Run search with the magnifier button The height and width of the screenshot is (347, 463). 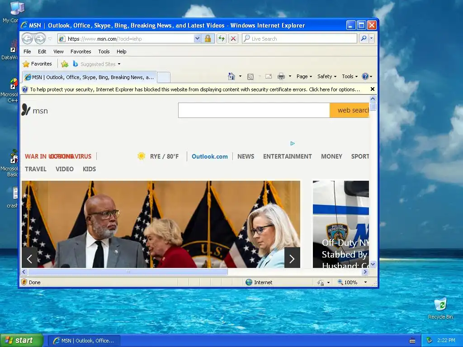pos(364,38)
